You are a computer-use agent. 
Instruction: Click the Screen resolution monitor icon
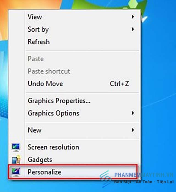tap(16, 147)
